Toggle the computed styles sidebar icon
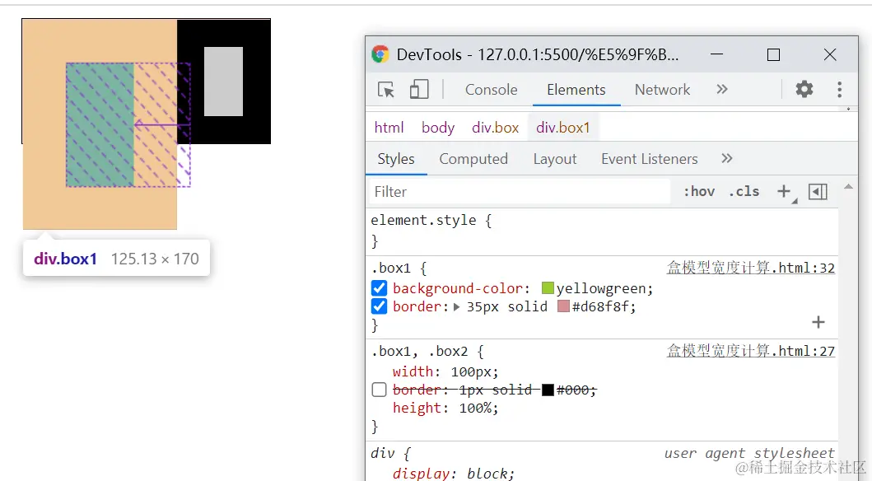Image resolution: width=872 pixels, height=481 pixels. tap(818, 192)
